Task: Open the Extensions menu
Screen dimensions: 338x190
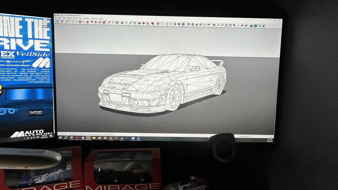Action: tap(94, 18)
